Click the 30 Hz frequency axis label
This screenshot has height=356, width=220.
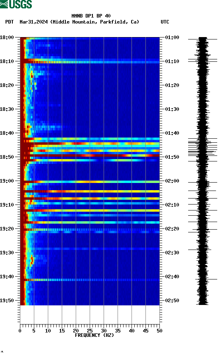click(x=104, y=331)
